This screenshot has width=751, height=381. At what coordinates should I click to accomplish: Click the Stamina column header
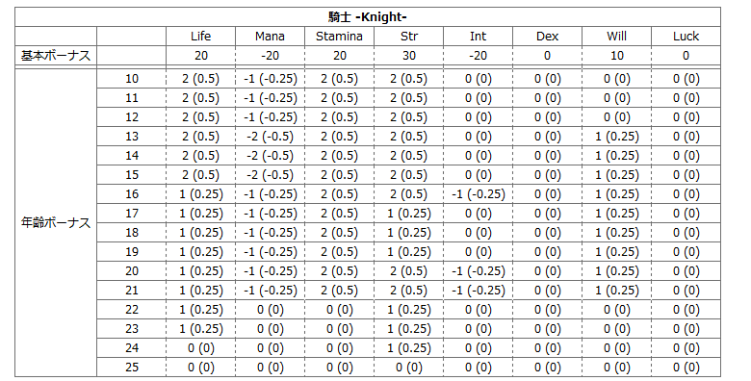[339, 37]
